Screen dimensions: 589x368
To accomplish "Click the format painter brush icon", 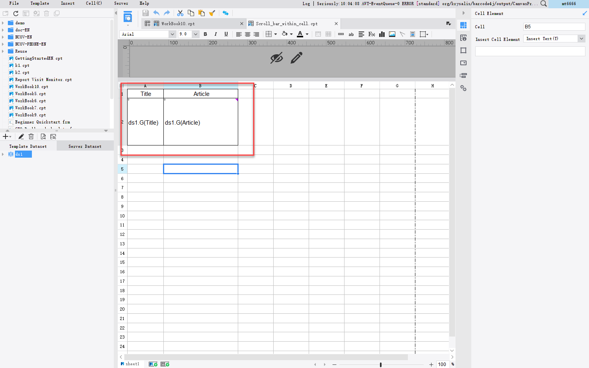I will pyautogui.click(x=212, y=13).
